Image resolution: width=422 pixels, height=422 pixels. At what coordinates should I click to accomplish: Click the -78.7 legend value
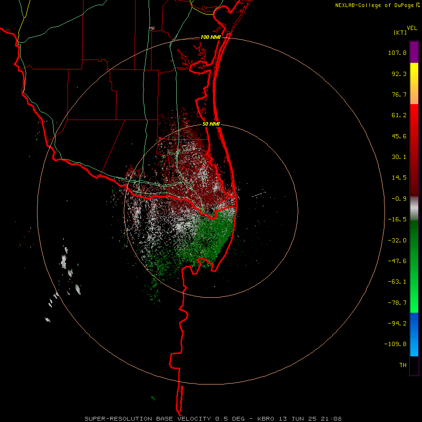pyautogui.click(x=397, y=302)
